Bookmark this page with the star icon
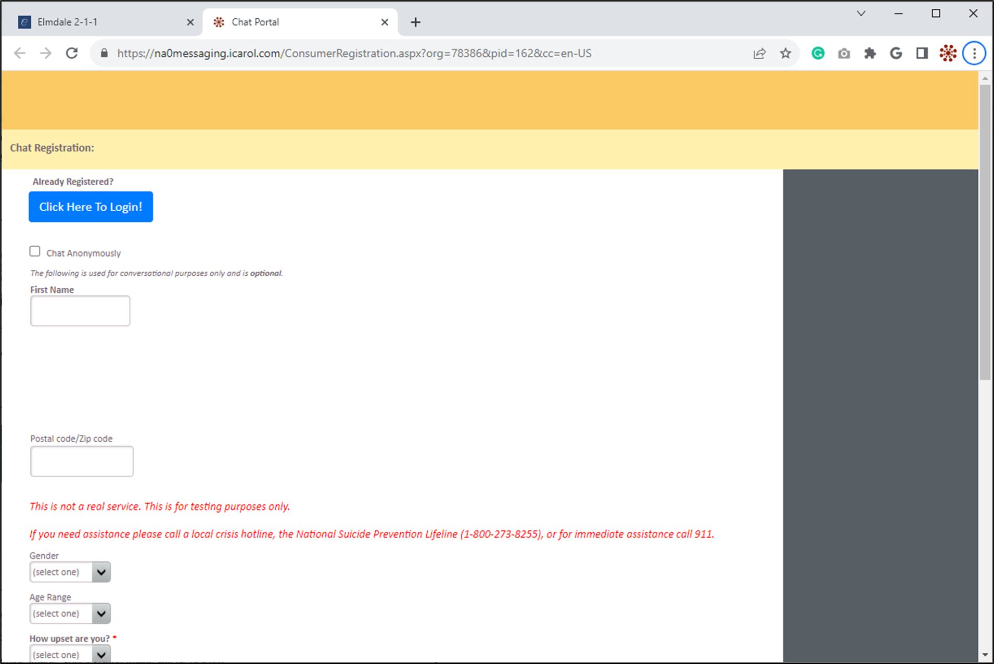This screenshot has height=664, width=994. tap(785, 53)
